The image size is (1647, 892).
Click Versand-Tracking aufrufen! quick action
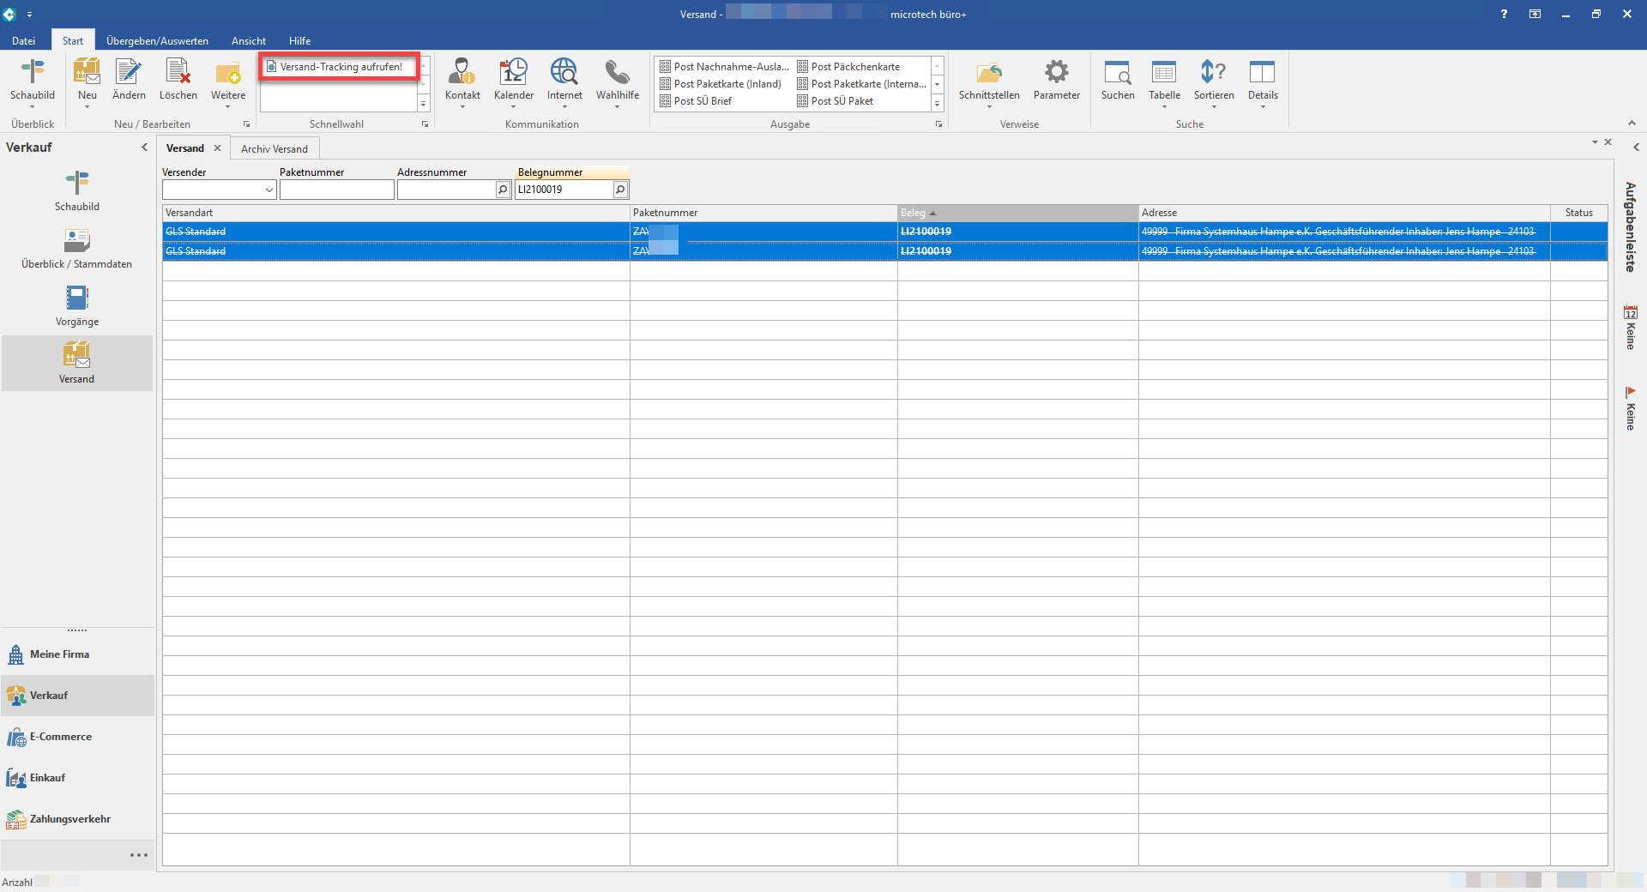[x=340, y=67]
